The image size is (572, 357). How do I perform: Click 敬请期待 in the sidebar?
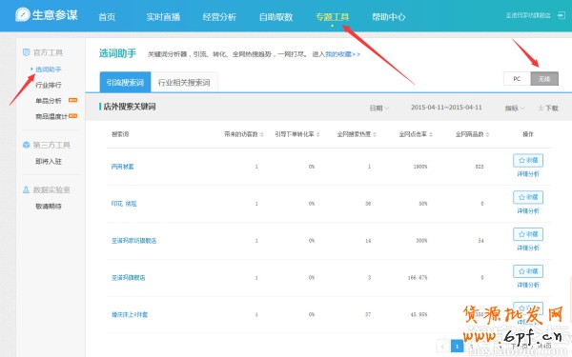[49, 207]
